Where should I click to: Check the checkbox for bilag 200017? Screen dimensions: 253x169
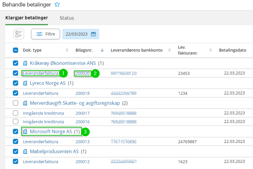pos(16,113)
